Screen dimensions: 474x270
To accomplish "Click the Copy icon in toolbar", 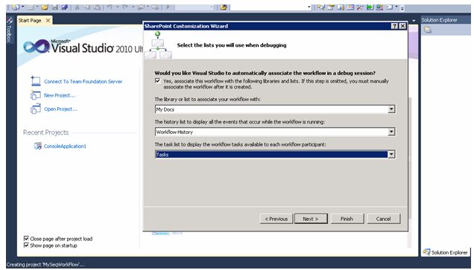I will pos(87,7).
